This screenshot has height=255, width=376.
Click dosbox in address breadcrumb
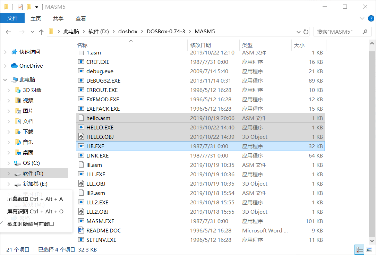coord(128,32)
